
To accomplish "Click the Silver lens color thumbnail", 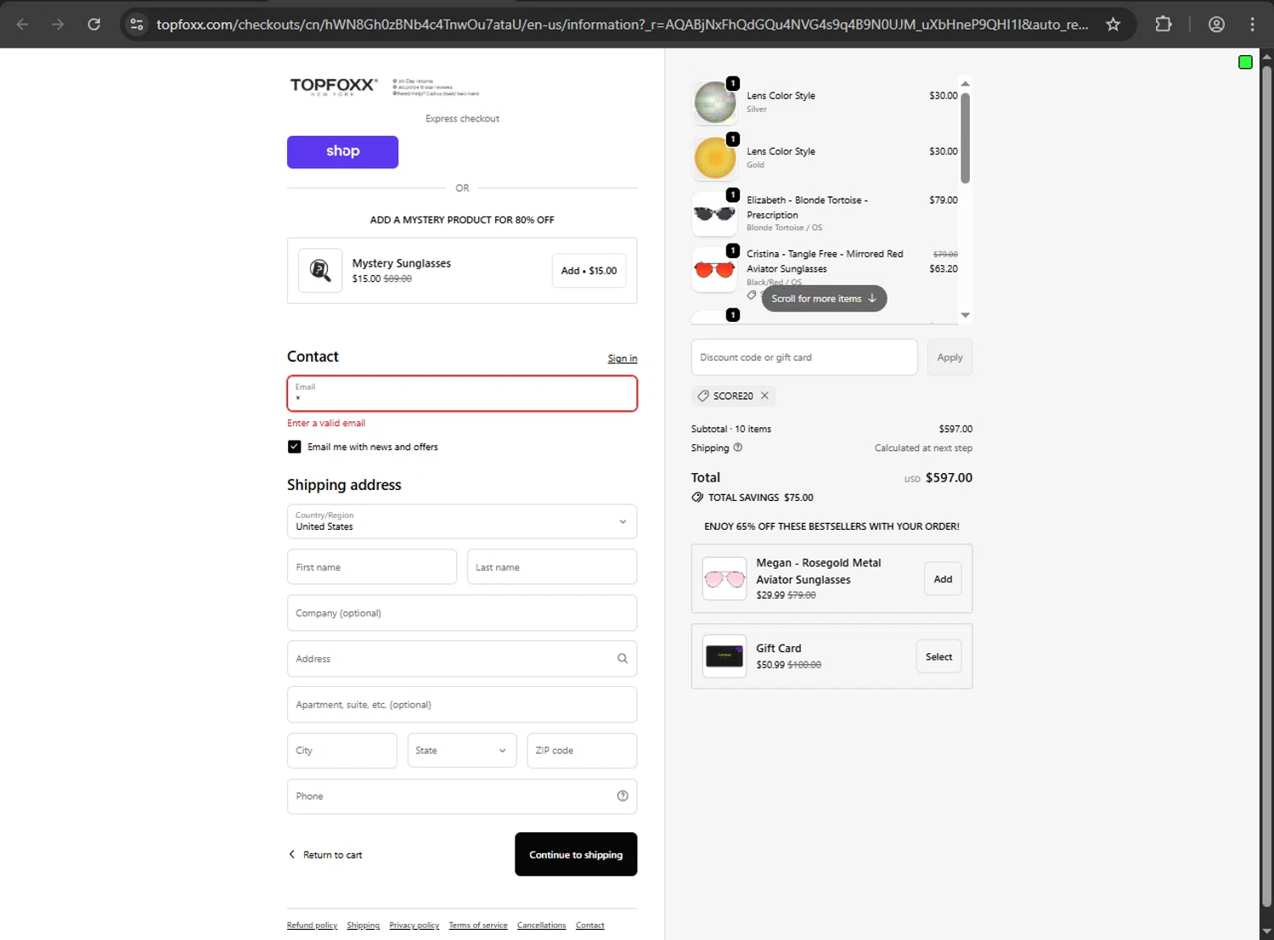I will click(715, 103).
